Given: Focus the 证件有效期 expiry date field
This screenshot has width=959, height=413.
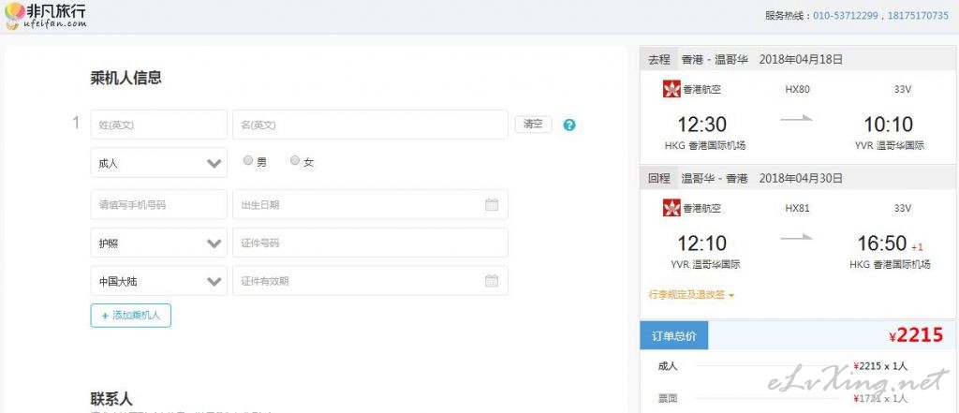Looking at the screenshot, I should click(370, 281).
